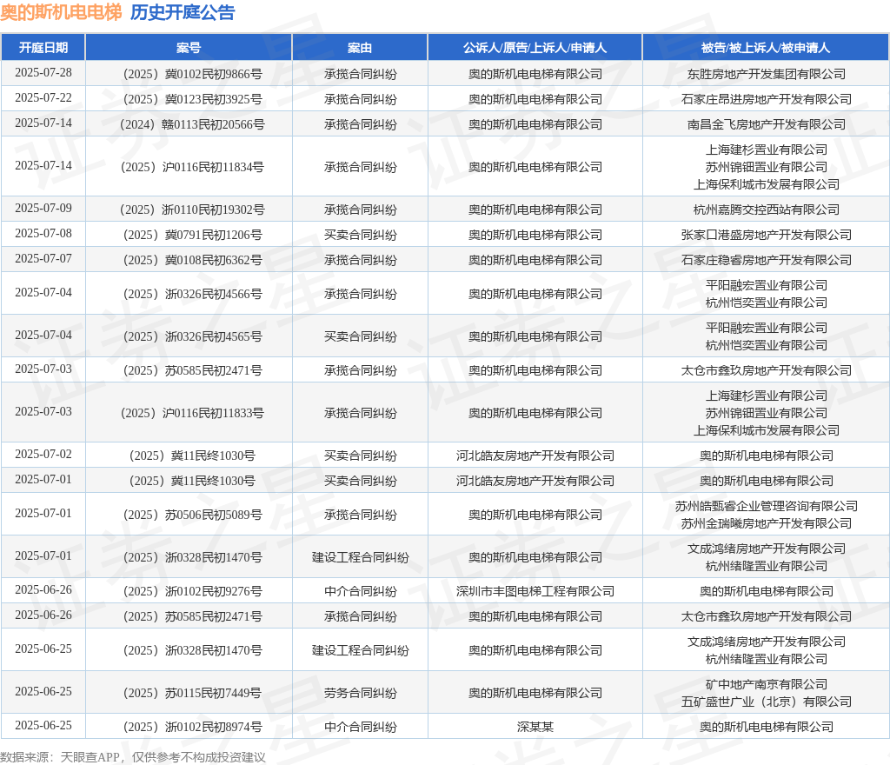Select case number (2025)浙0326民初4565号
Screen dimensions: 890x765
(x=192, y=336)
